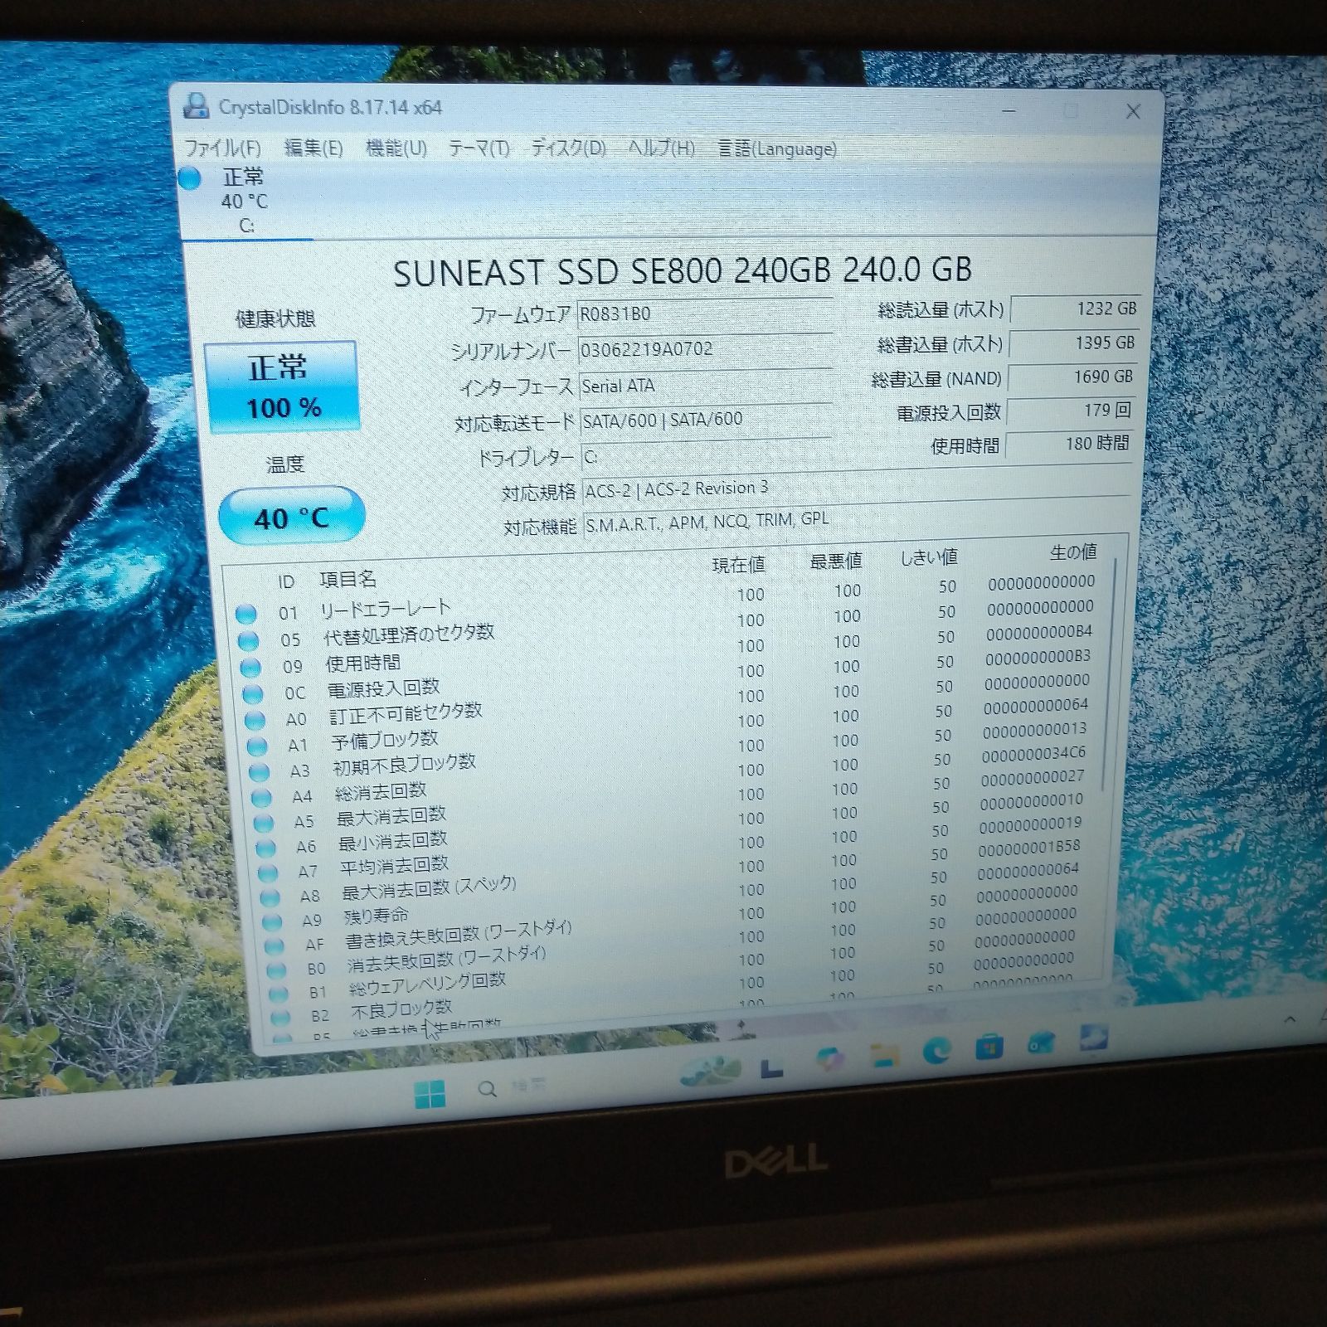Image resolution: width=1327 pixels, height=1327 pixels.
Task: Click the interface field Serial ATA
Action: 705,385
